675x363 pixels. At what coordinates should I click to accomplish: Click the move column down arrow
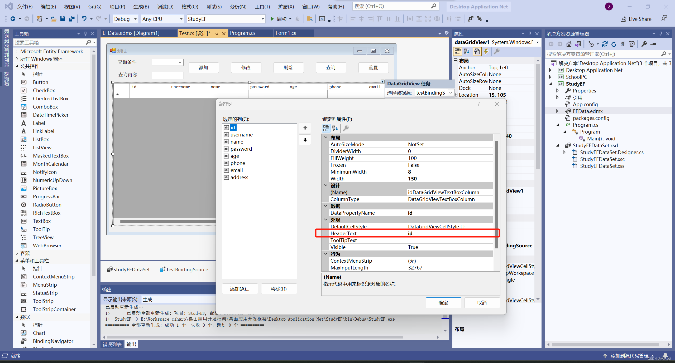pos(305,140)
